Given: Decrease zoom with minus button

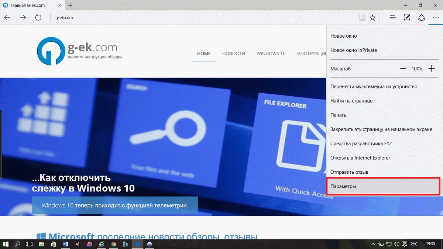Looking at the screenshot, I should pos(403,69).
